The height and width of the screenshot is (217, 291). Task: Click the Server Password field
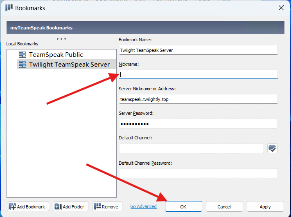(x=198, y=123)
